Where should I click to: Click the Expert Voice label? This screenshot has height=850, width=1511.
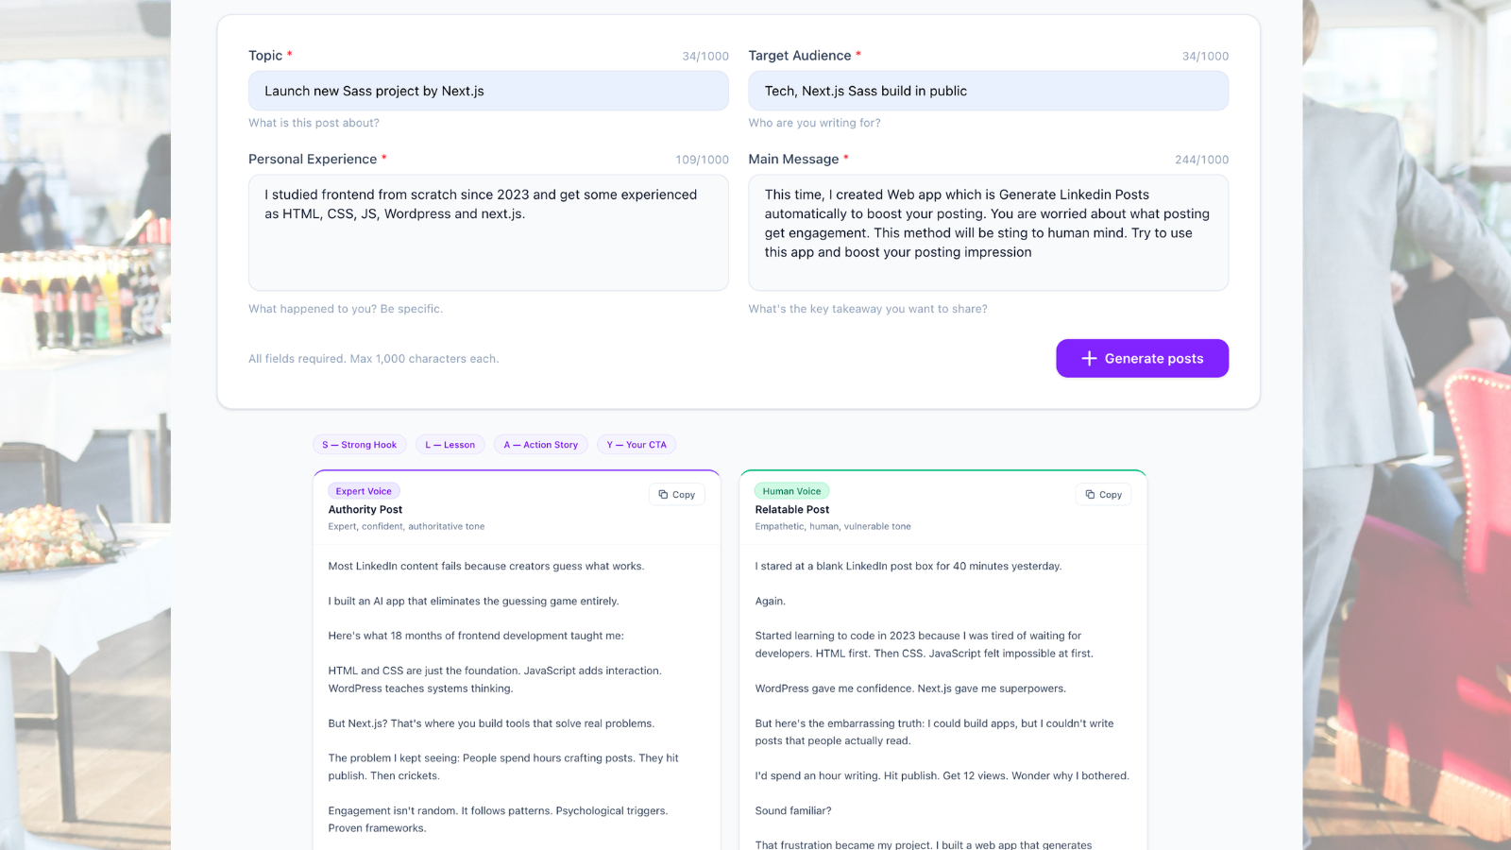tap(364, 490)
